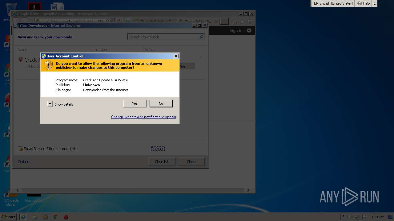Click Sign in on Google Drive page
This screenshot has width=394, height=221.
236,30
